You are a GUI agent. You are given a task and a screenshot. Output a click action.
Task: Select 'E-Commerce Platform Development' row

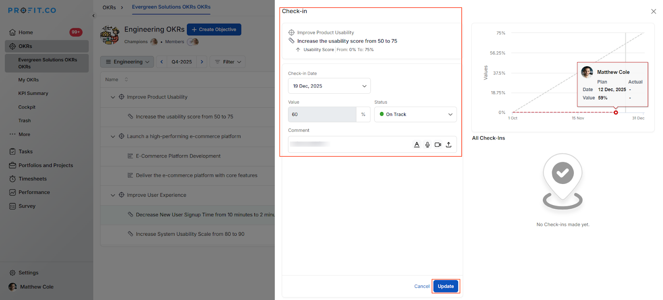coord(187,156)
